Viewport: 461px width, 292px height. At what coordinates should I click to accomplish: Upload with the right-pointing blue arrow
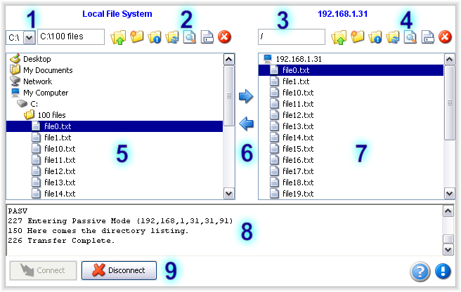pyautogui.click(x=246, y=96)
